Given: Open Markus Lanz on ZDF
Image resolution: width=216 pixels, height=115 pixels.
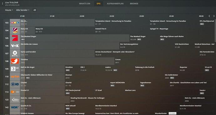Looking at the screenshot, I should click(162, 92).
